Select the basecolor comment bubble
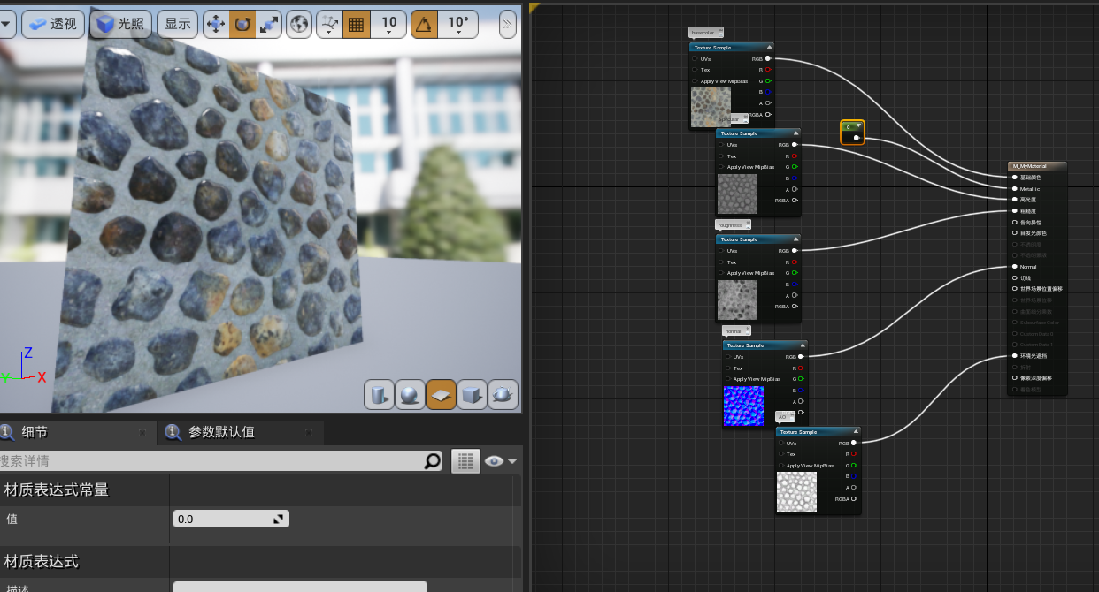 [706, 33]
